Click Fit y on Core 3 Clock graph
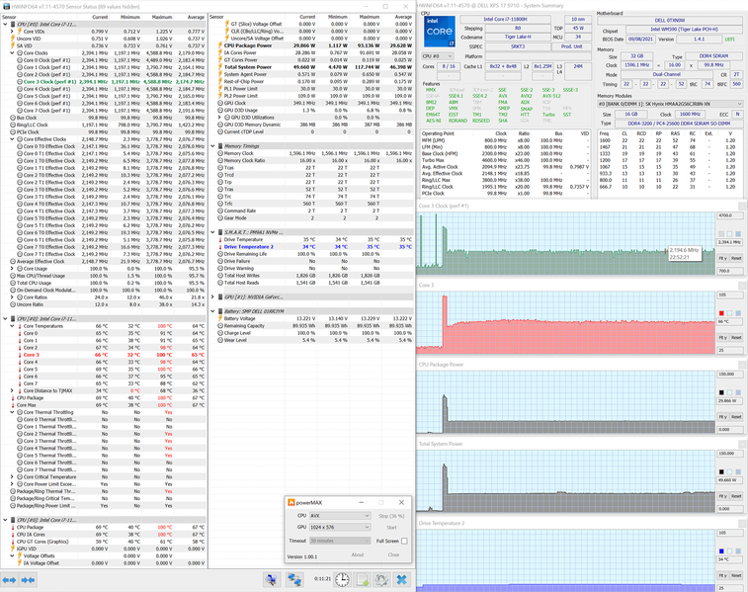This screenshot has width=748, height=592. [722, 258]
